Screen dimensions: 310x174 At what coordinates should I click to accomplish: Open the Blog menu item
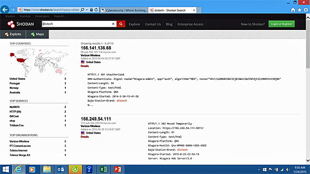(169, 24)
